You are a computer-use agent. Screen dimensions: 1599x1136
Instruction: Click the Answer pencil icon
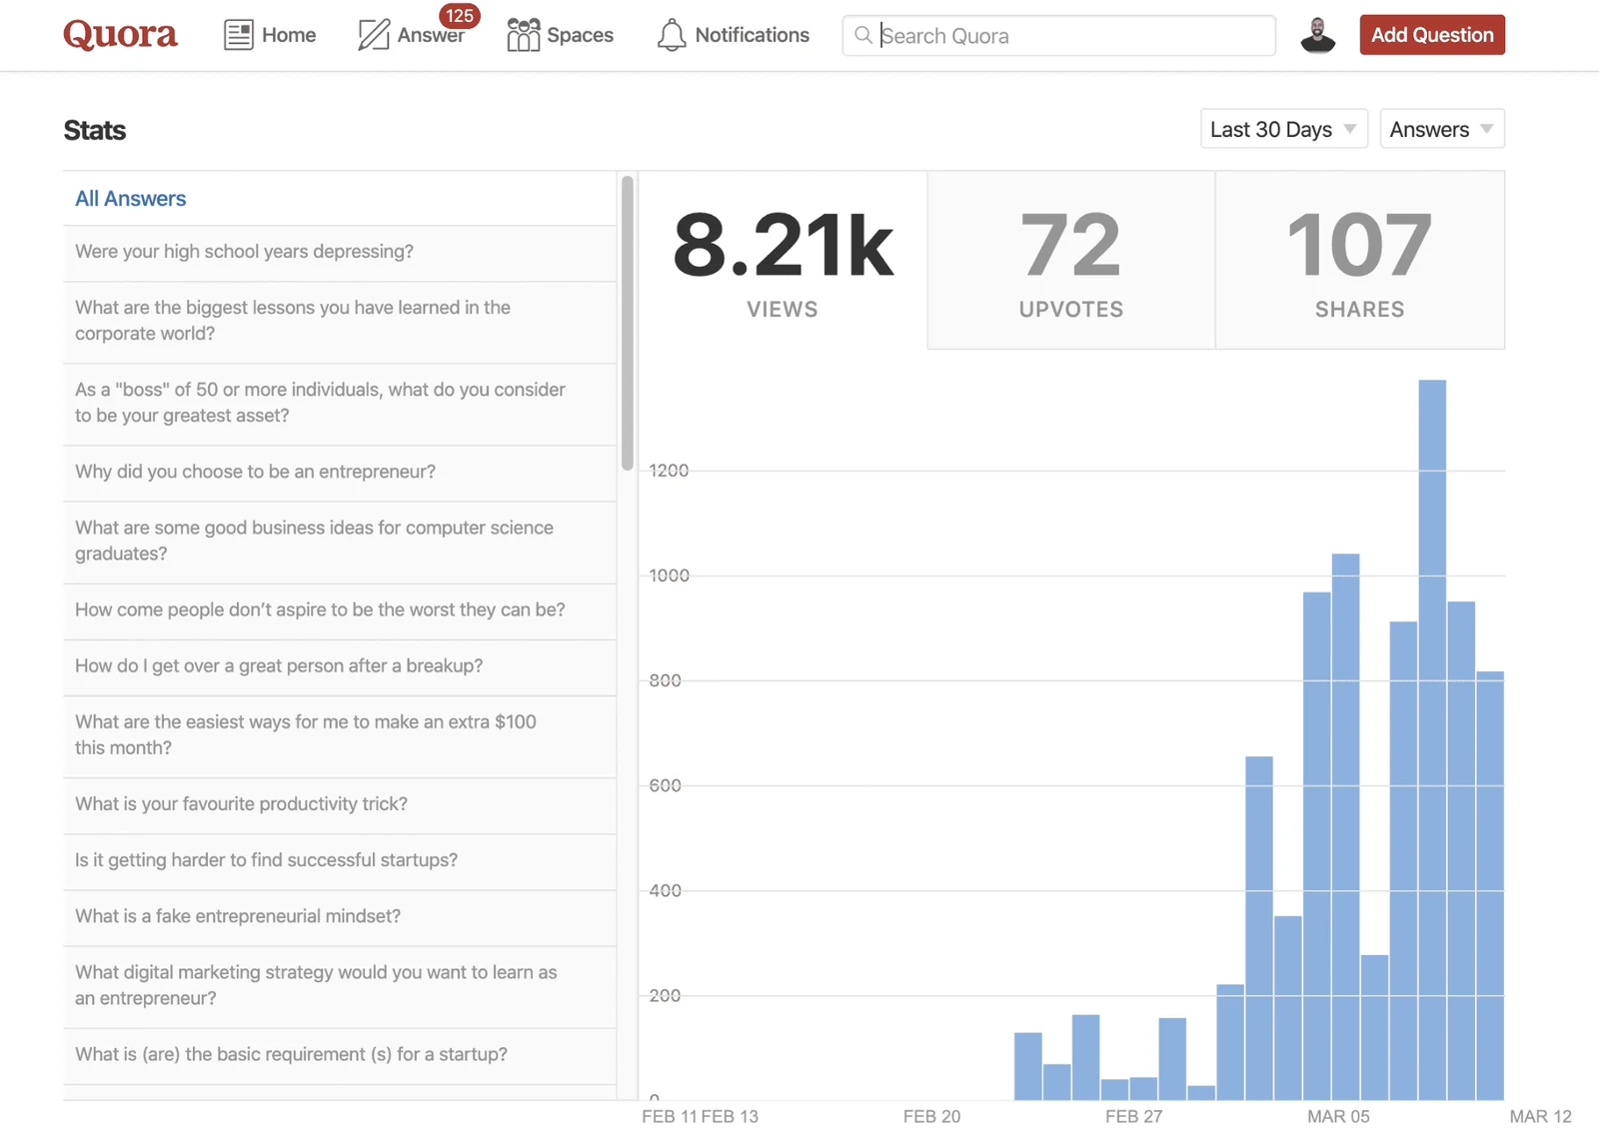pyautogui.click(x=374, y=35)
